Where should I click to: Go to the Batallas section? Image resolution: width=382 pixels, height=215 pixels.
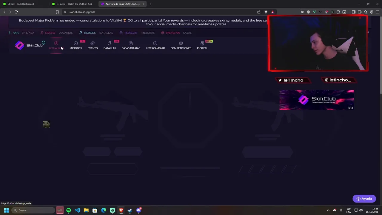[x=110, y=45]
